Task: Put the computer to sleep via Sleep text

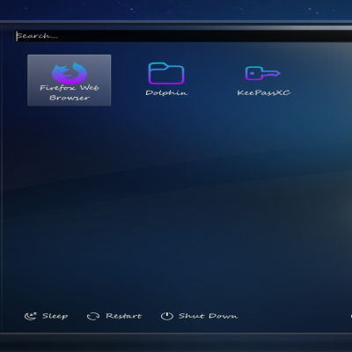Action: pyautogui.click(x=55, y=316)
